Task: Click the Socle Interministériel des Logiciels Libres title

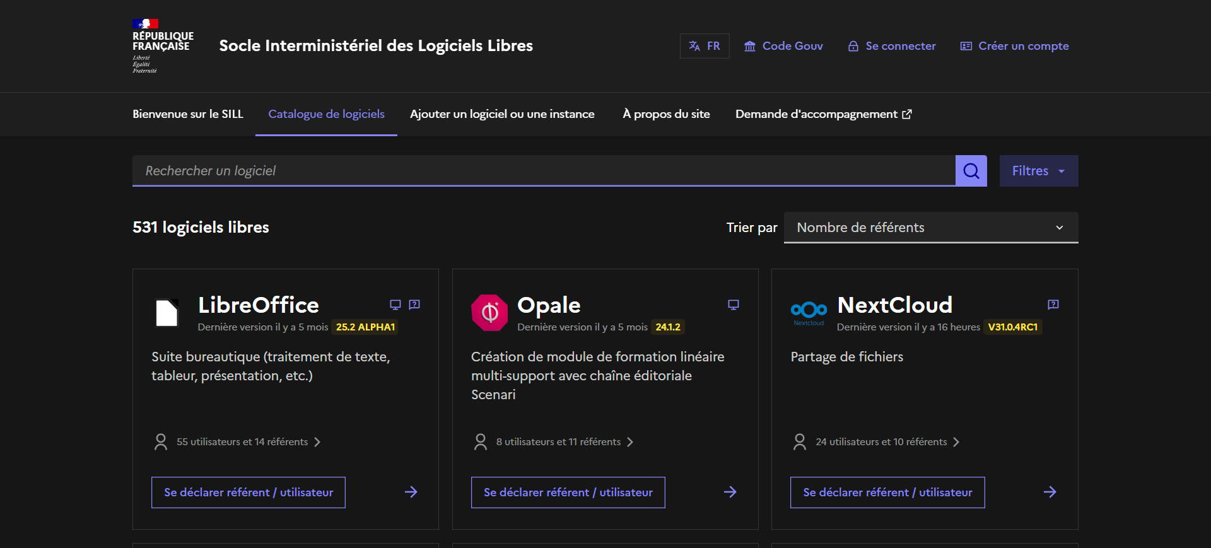Action: [x=376, y=46]
